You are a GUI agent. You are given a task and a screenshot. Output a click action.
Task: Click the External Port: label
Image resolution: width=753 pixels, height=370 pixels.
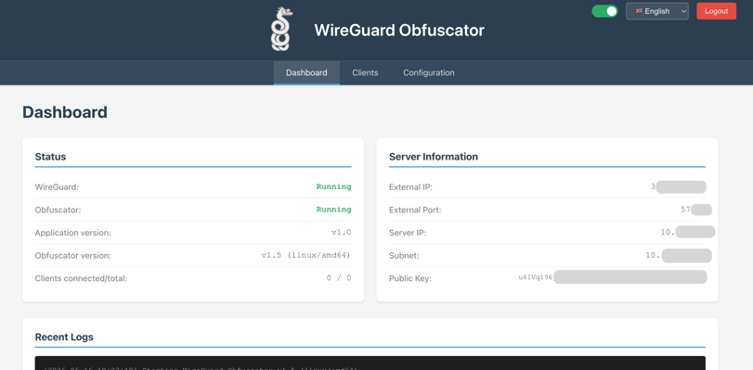[415, 210]
